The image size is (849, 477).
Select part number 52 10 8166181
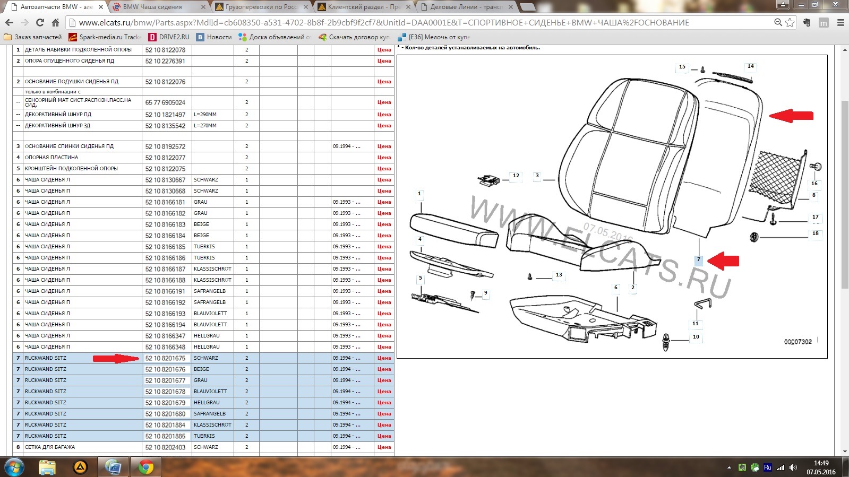[166, 202]
